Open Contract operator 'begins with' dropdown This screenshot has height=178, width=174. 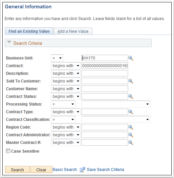click(x=66, y=66)
